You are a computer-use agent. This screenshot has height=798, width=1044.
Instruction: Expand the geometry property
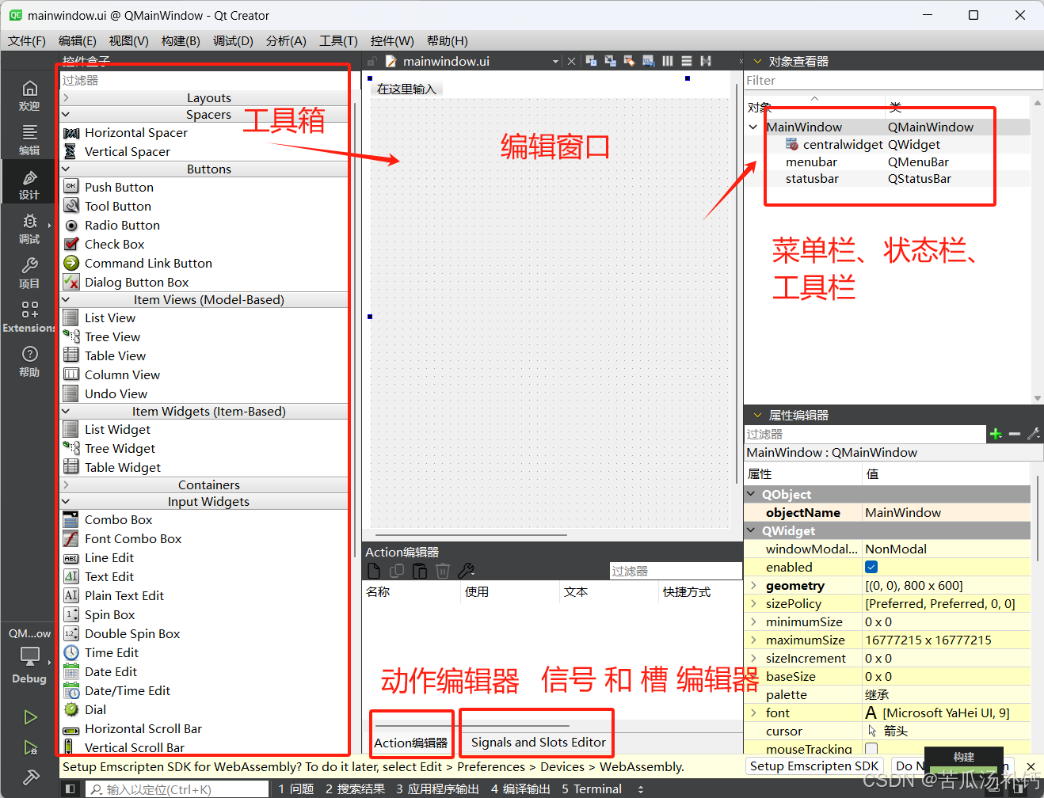click(x=753, y=586)
